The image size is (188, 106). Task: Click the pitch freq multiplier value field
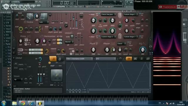point(36,50)
